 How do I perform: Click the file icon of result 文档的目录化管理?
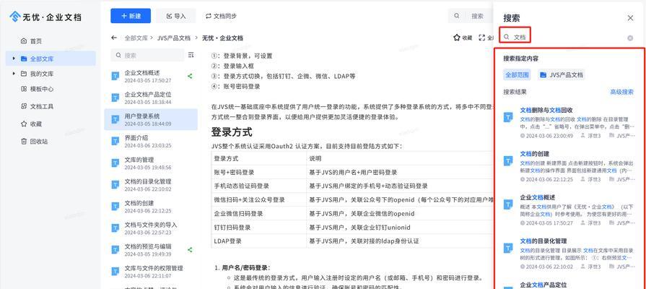point(508,248)
